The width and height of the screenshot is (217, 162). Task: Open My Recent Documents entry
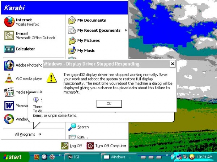(x=97, y=30)
